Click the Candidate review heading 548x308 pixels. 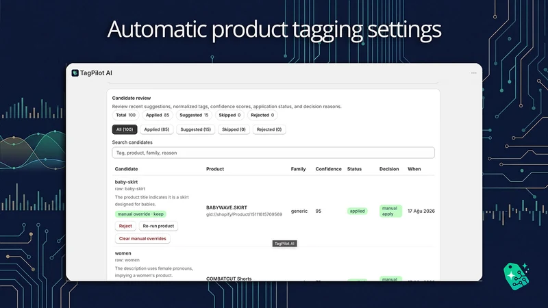pos(132,98)
